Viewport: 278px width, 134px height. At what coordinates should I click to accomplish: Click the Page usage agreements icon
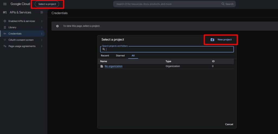point(5,46)
